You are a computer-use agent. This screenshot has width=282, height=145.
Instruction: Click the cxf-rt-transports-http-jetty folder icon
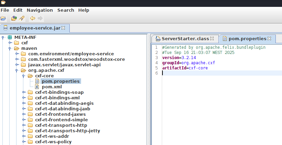click(x=30, y=131)
